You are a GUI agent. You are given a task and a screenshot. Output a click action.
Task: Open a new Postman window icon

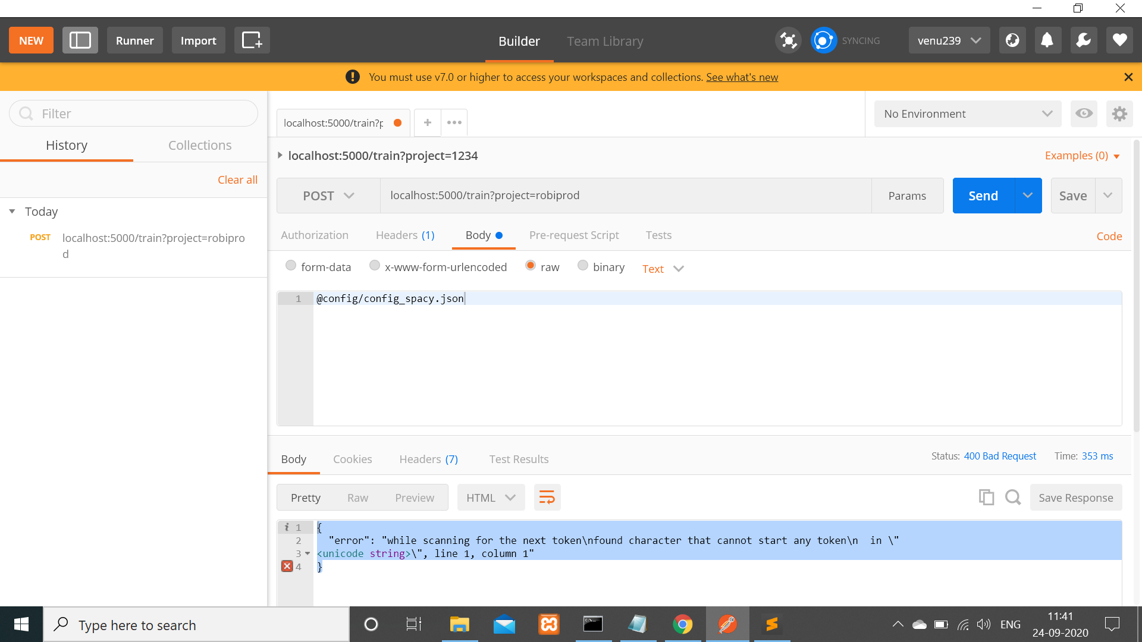pyautogui.click(x=252, y=40)
